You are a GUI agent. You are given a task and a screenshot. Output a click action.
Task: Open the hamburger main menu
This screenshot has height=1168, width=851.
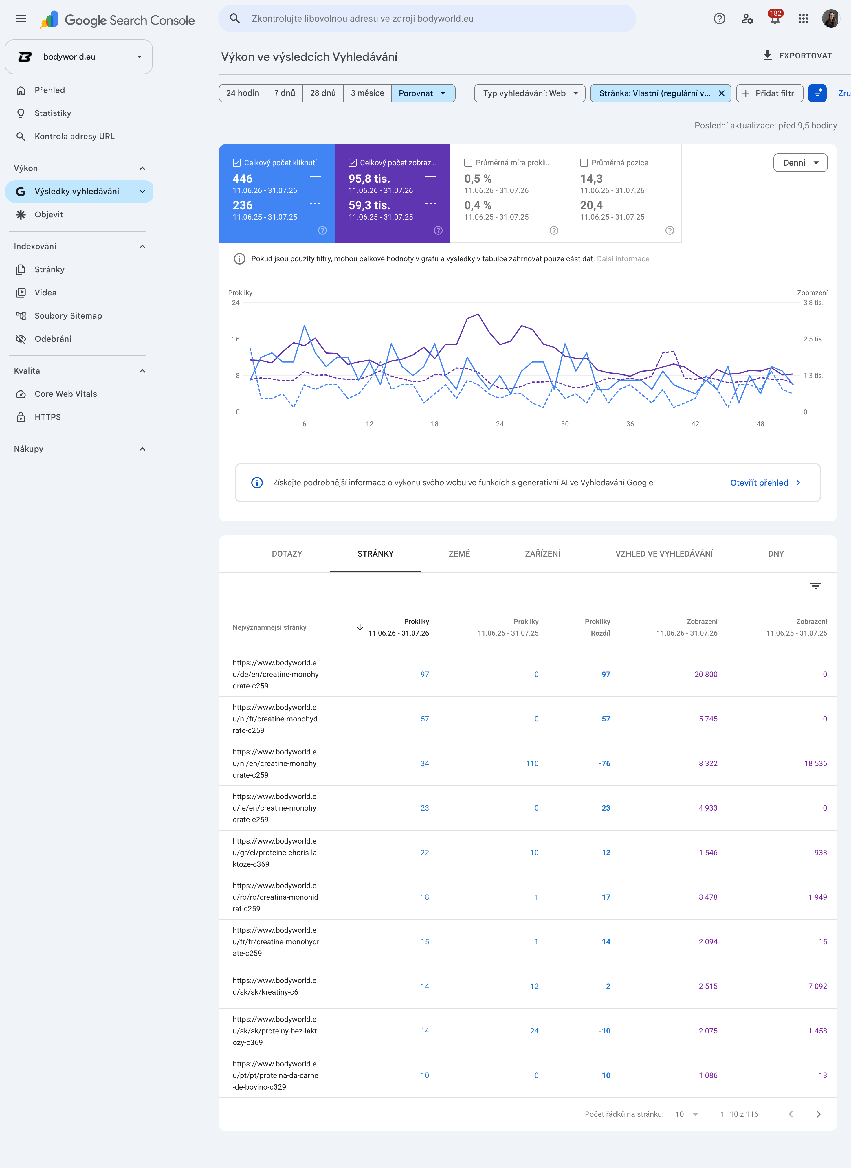tap(21, 19)
